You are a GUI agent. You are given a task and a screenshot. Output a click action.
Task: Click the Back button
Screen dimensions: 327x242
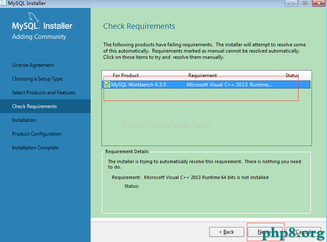point(227,232)
